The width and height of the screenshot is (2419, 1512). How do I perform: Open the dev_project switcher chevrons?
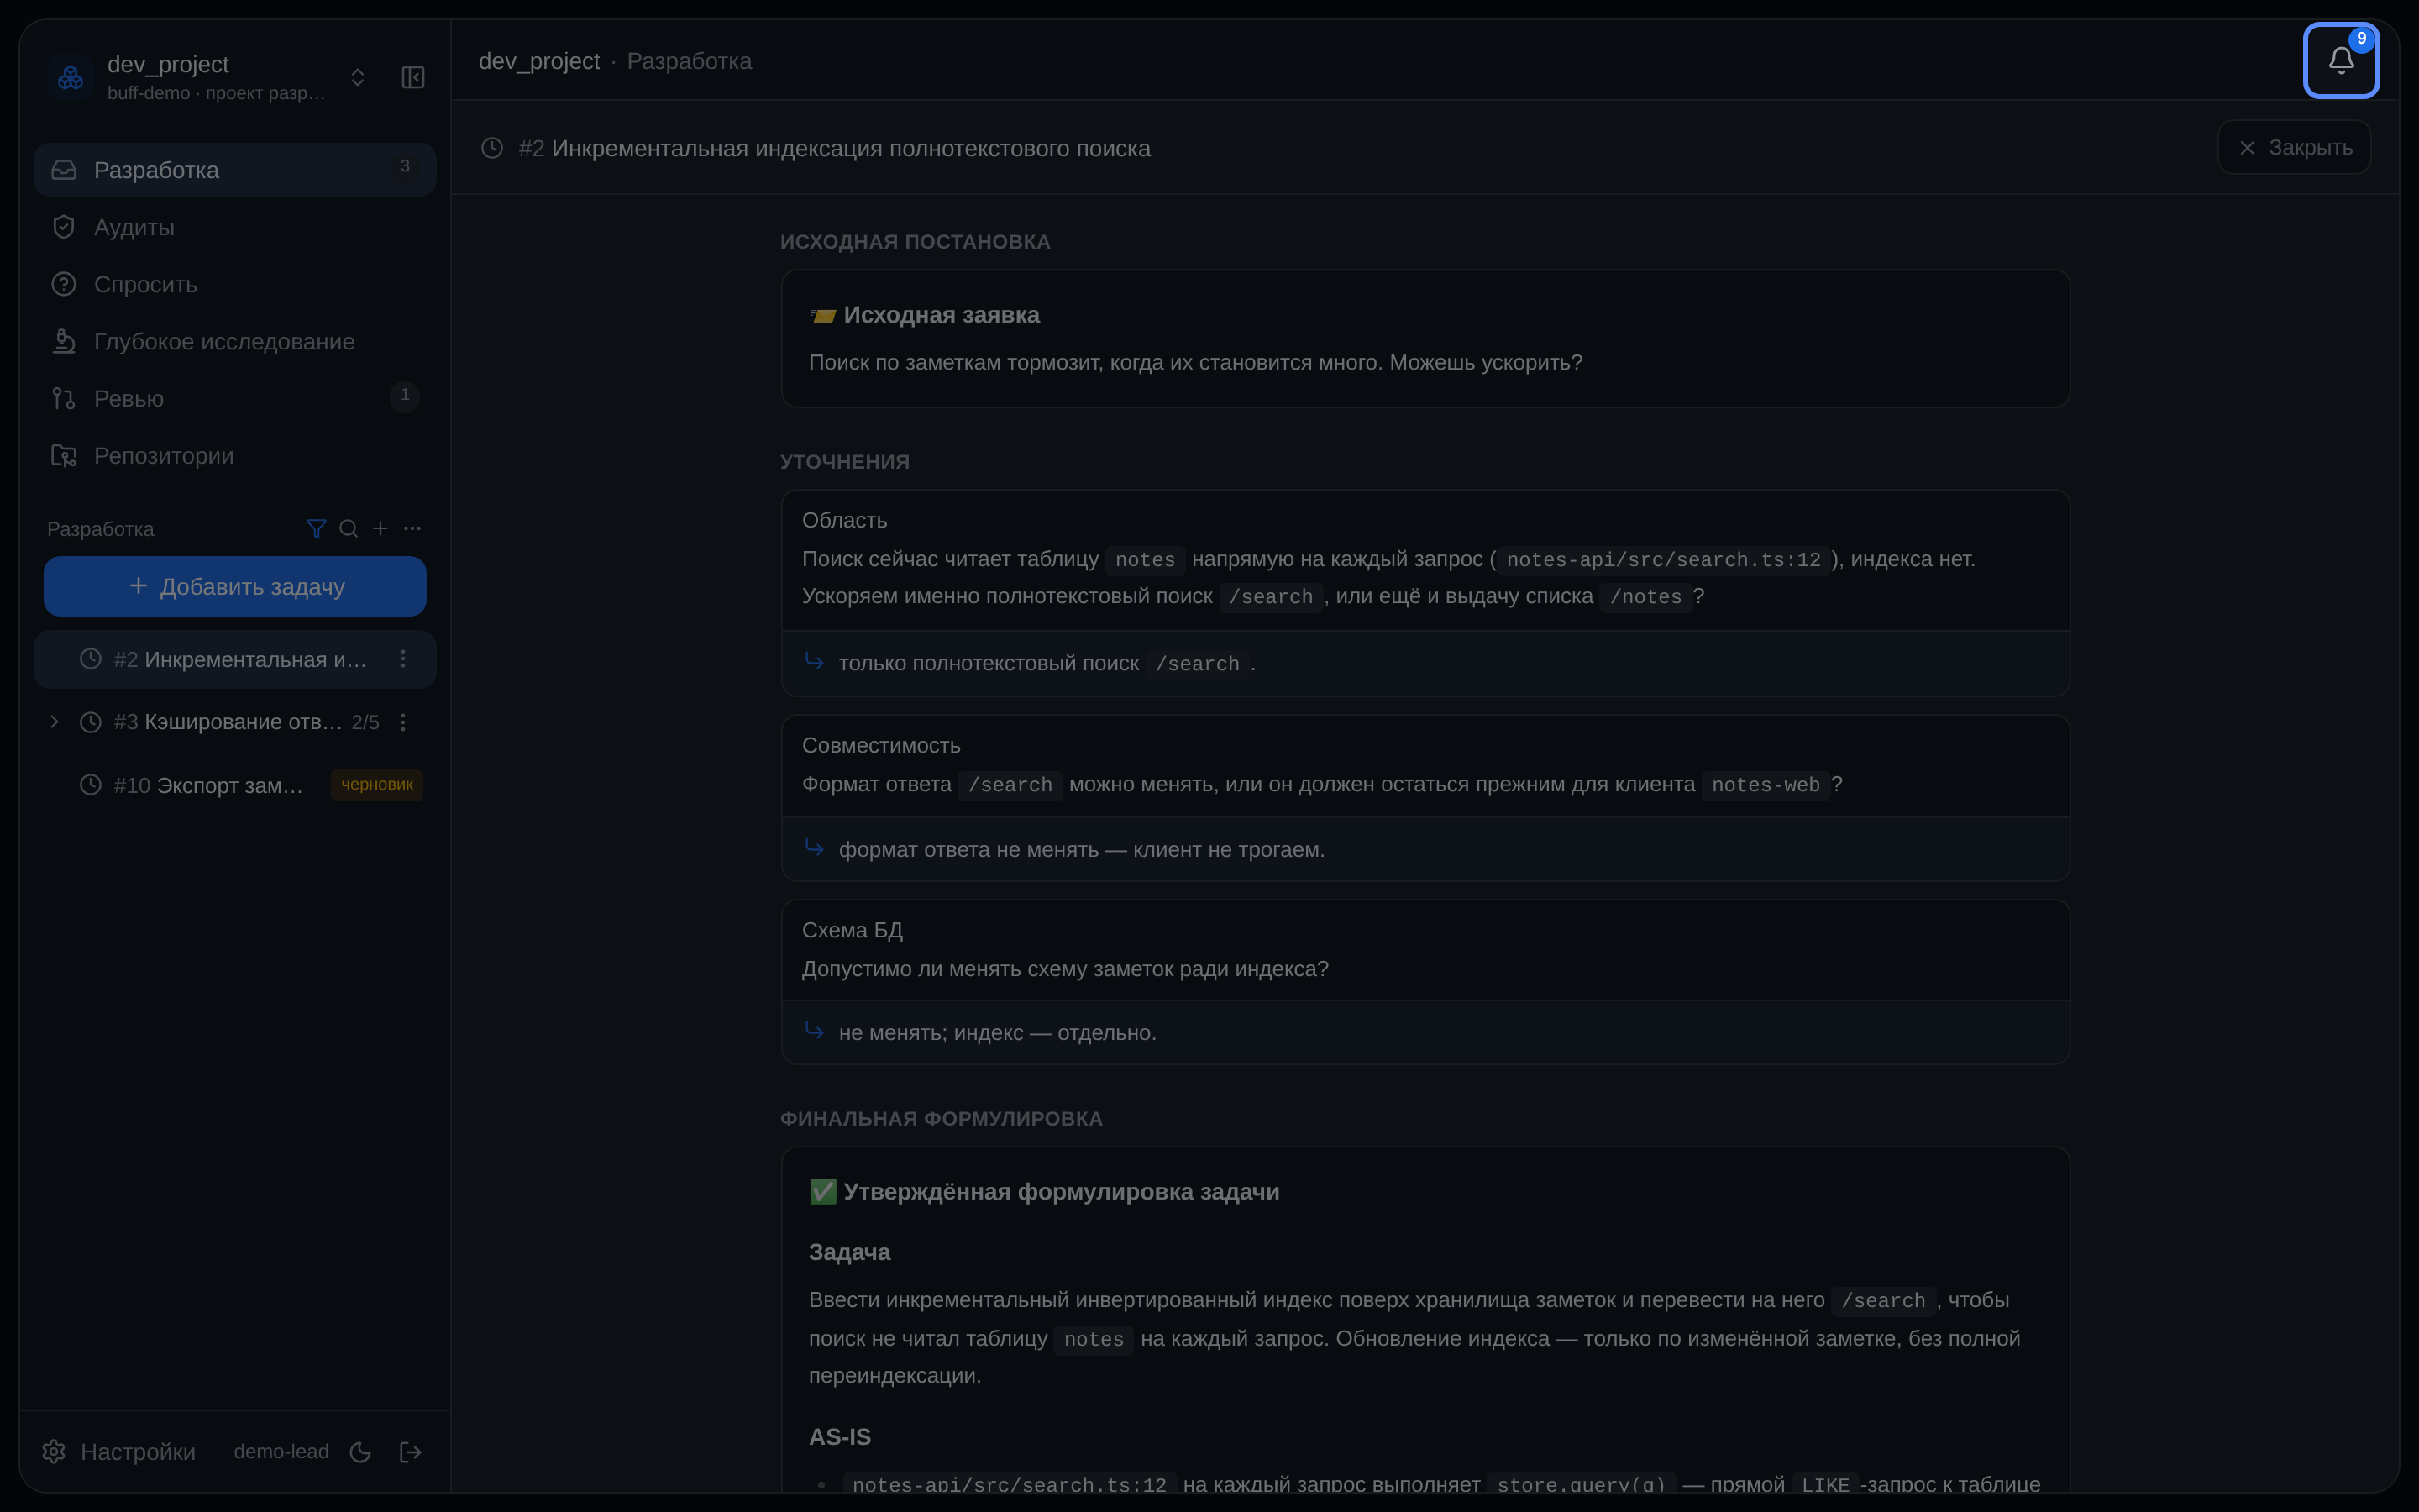[x=358, y=77]
